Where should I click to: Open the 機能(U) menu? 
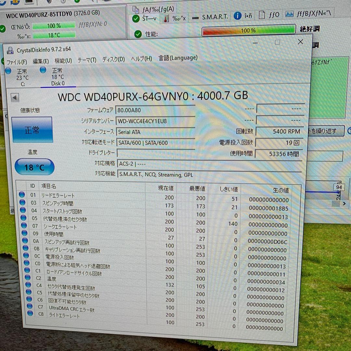pos(63,61)
